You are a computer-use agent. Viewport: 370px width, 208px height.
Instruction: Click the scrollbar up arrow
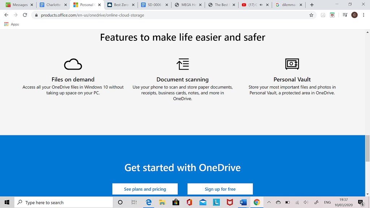coord(367,32)
